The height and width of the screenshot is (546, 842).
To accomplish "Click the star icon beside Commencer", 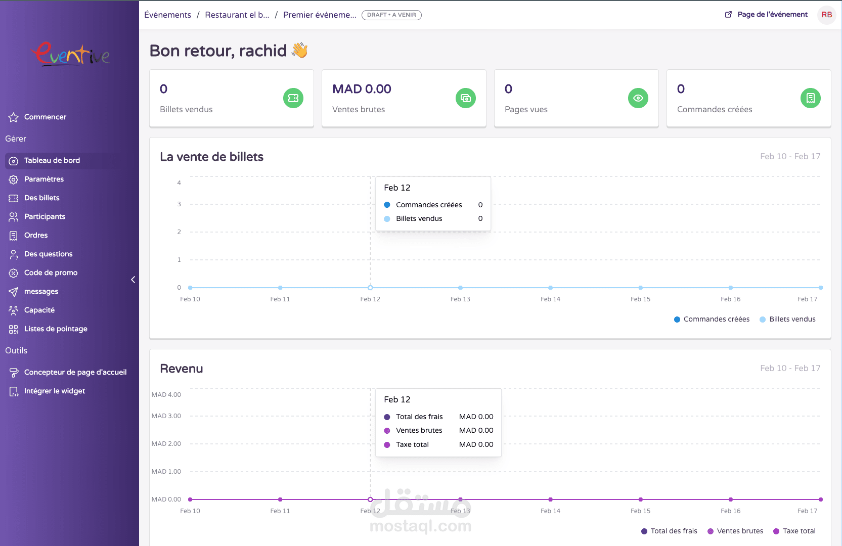I will click(14, 117).
